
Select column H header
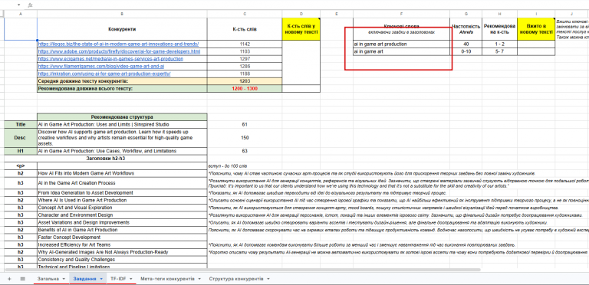499,14
